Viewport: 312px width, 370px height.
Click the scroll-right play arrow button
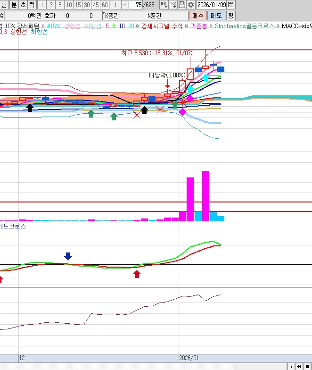[x=291, y=366]
